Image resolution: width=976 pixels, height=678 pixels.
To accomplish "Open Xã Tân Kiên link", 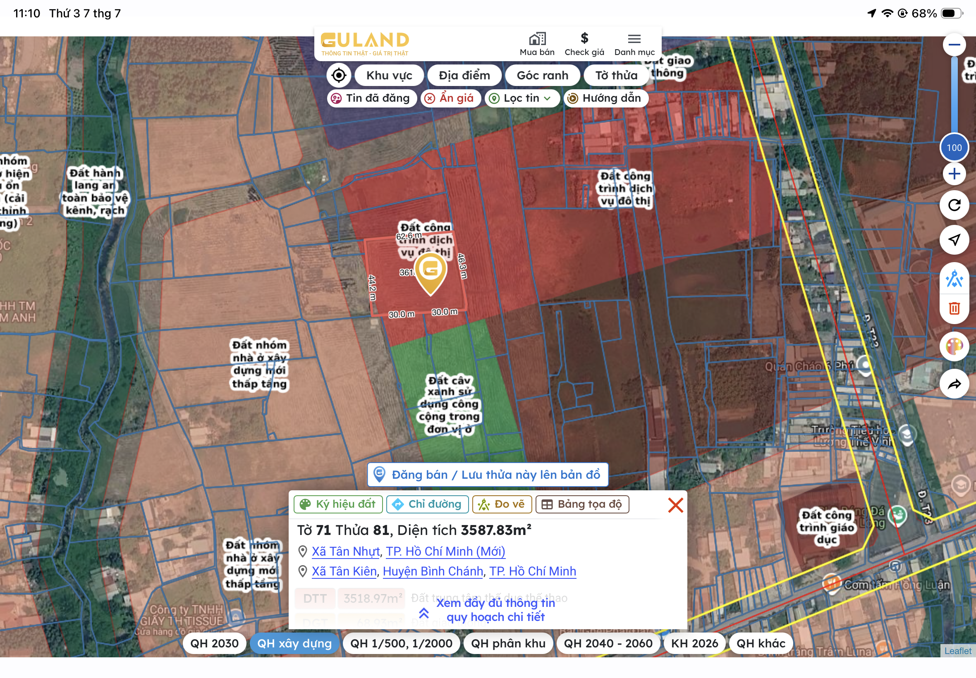I will 344,571.
